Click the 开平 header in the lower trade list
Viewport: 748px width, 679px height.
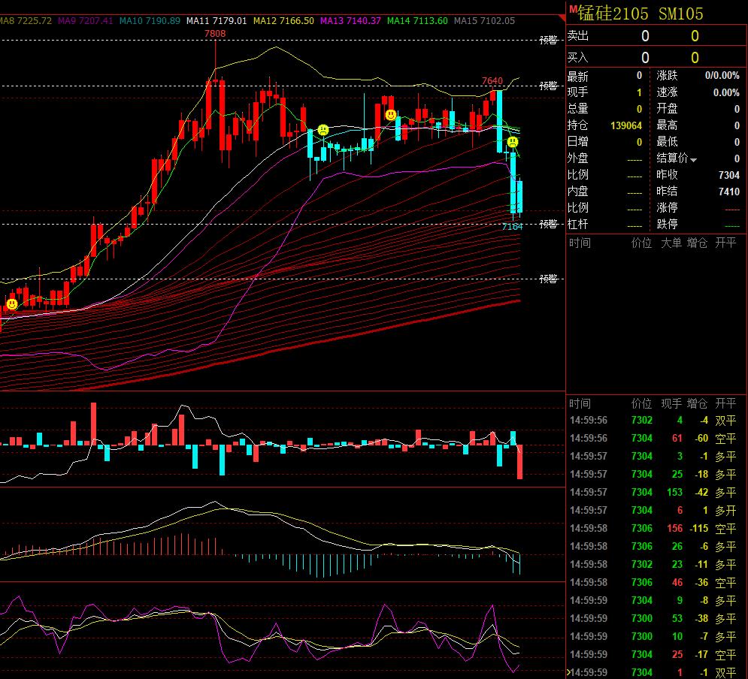725,403
